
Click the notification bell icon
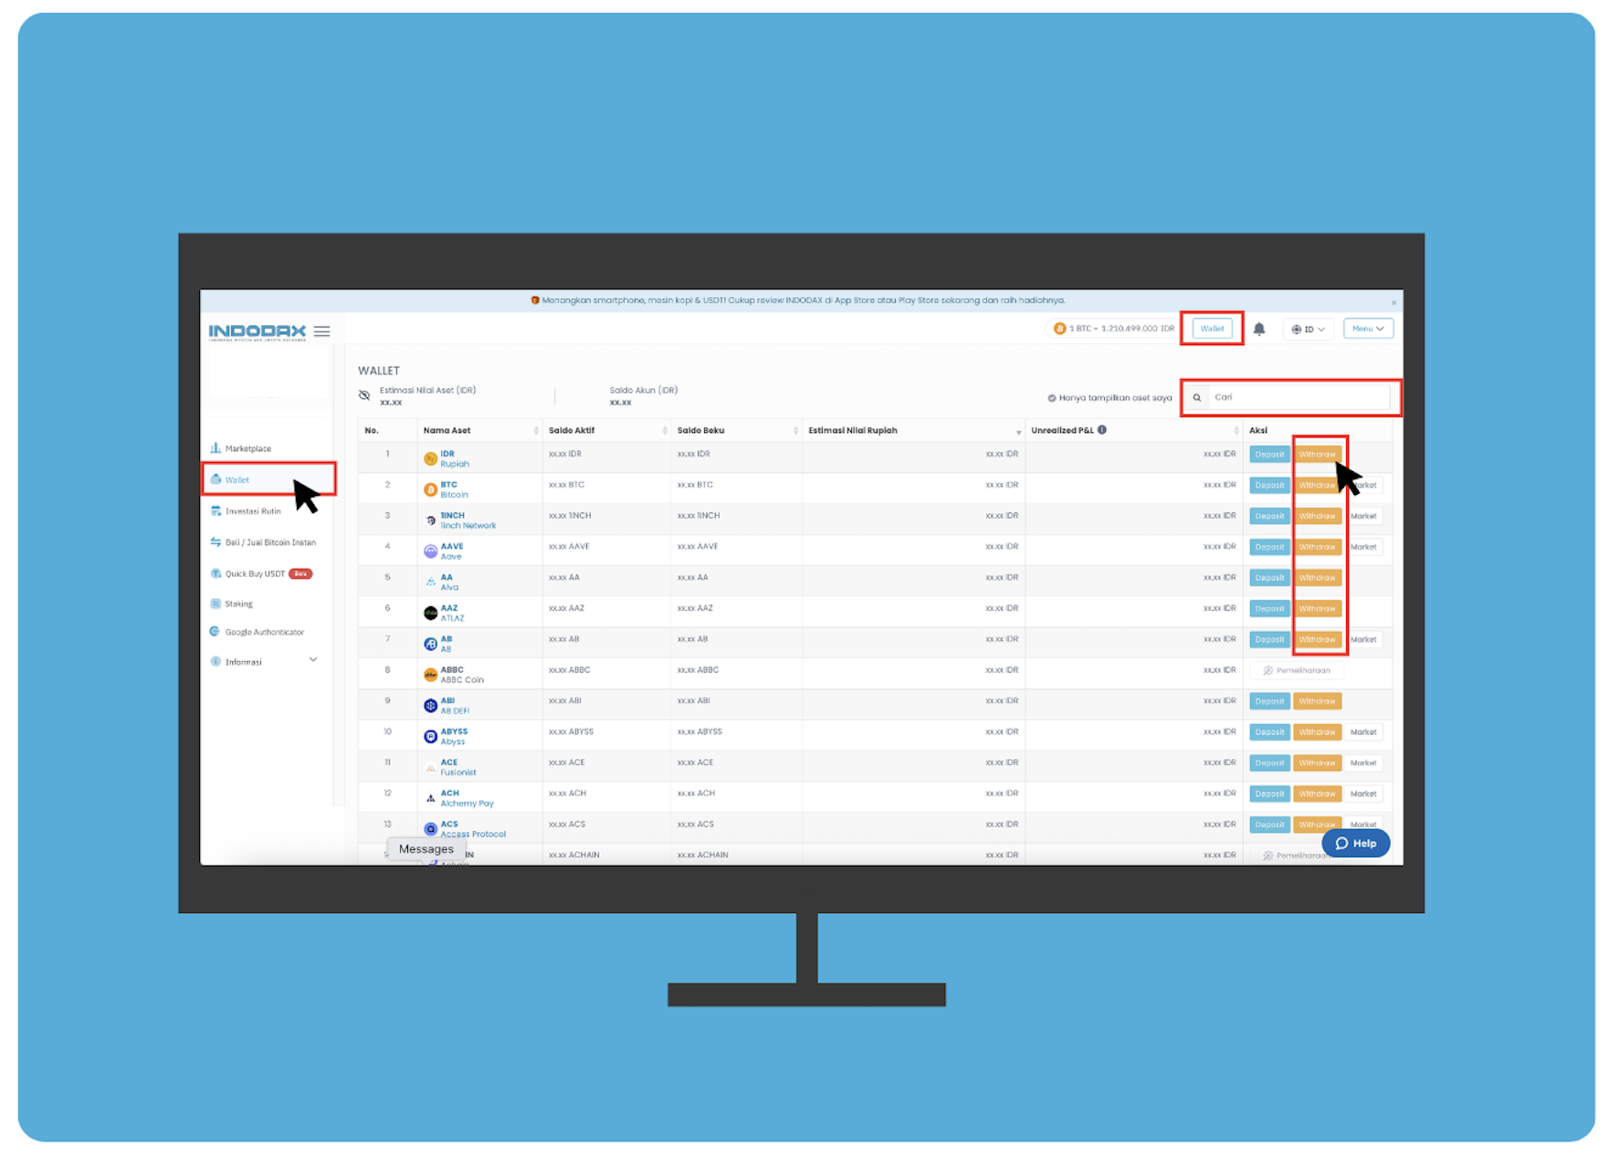(x=1258, y=329)
